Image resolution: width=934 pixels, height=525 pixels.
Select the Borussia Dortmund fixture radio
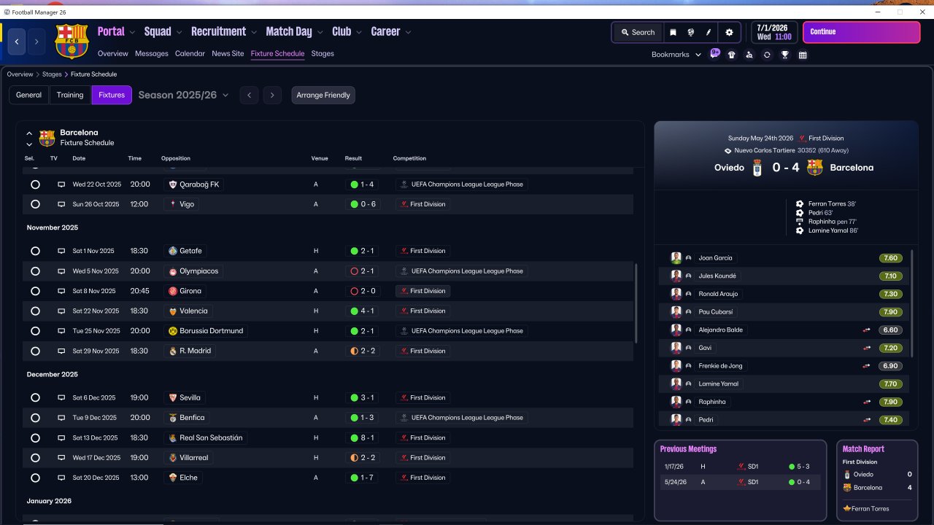pyautogui.click(x=35, y=331)
